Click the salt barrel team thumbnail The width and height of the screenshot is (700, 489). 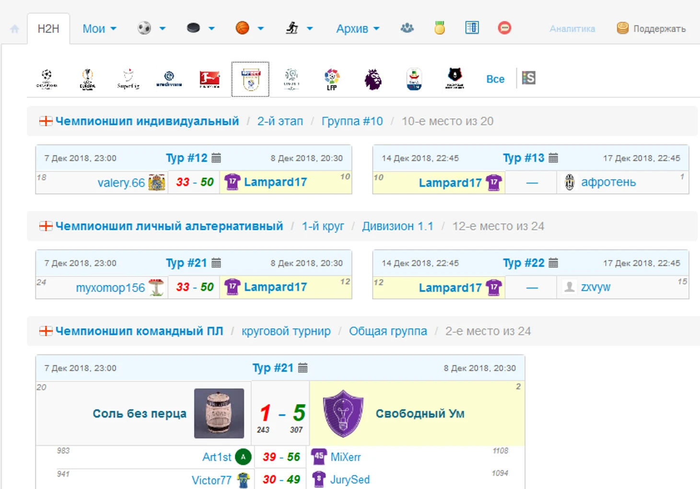point(219,413)
